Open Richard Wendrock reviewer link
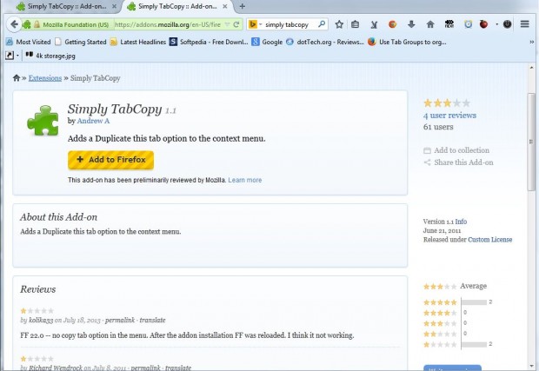Viewport: 539px width, 371px height. (56, 368)
